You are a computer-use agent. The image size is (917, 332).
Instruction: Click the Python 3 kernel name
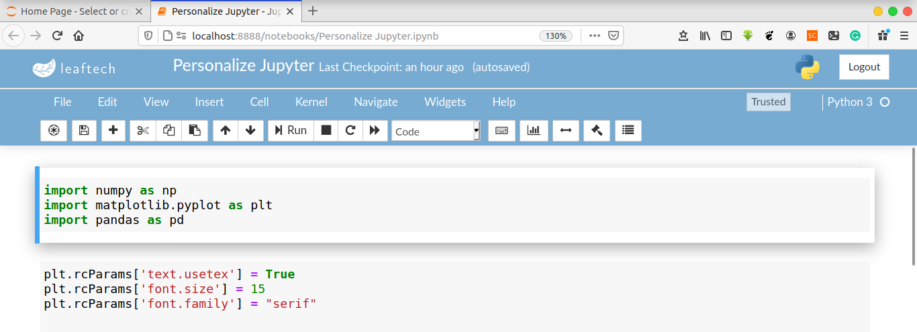click(850, 102)
